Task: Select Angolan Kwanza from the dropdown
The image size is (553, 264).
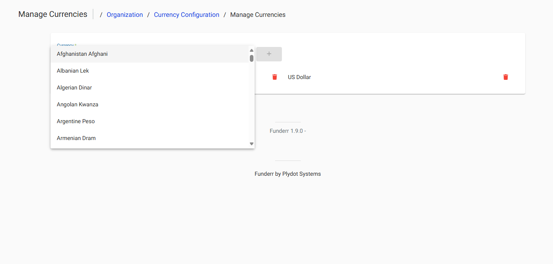Action: pos(77,104)
